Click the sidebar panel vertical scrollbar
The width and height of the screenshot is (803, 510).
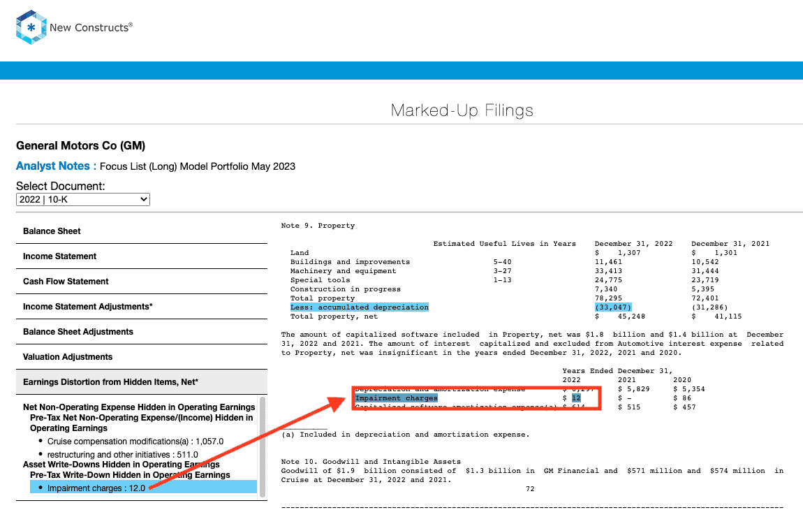pos(263,447)
